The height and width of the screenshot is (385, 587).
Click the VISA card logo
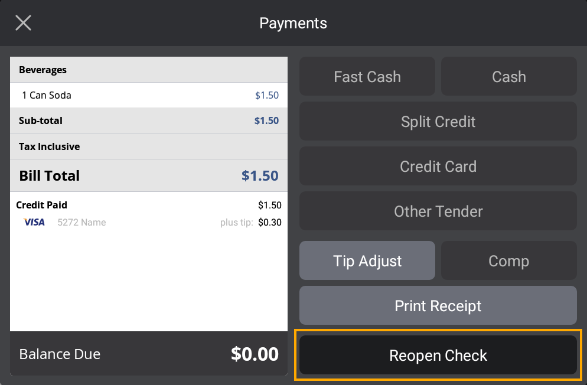[34, 223]
